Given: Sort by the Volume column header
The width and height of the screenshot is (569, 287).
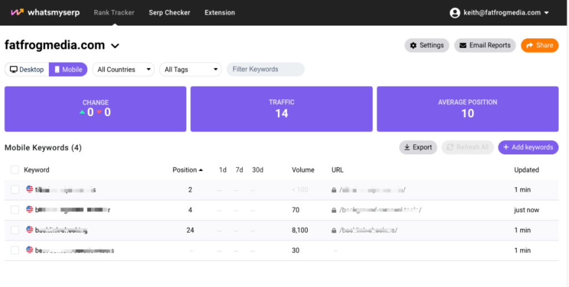Looking at the screenshot, I should coord(303,170).
